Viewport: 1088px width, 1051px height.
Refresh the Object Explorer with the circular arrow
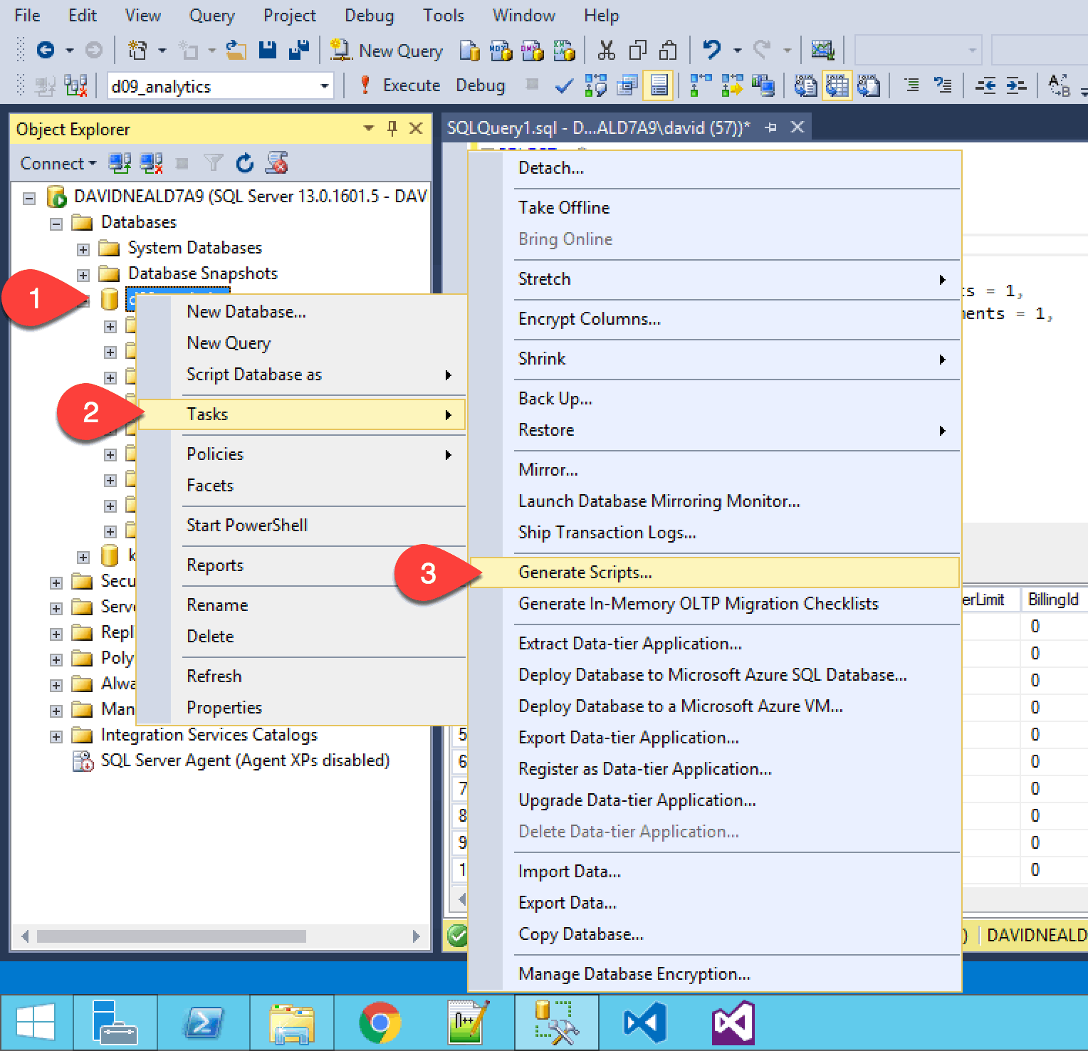[245, 163]
